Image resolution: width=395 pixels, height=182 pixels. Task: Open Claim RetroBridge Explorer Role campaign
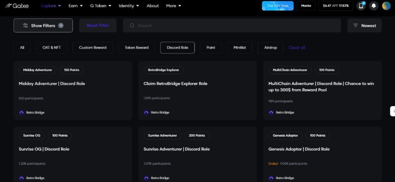coord(176,84)
